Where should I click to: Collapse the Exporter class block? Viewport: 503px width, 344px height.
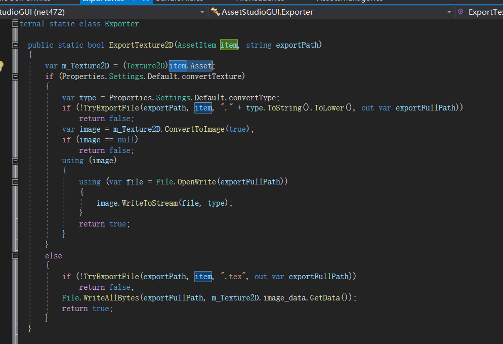(x=15, y=24)
